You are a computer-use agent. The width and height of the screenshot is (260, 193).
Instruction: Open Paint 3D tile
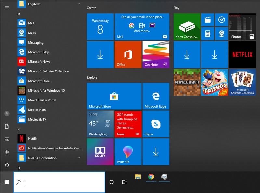pos(128,152)
